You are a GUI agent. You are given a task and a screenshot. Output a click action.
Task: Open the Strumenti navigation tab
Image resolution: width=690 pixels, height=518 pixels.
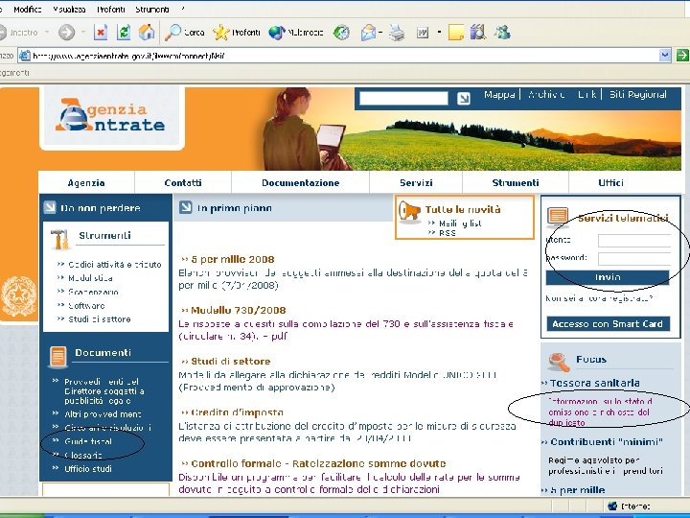pos(516,182)
